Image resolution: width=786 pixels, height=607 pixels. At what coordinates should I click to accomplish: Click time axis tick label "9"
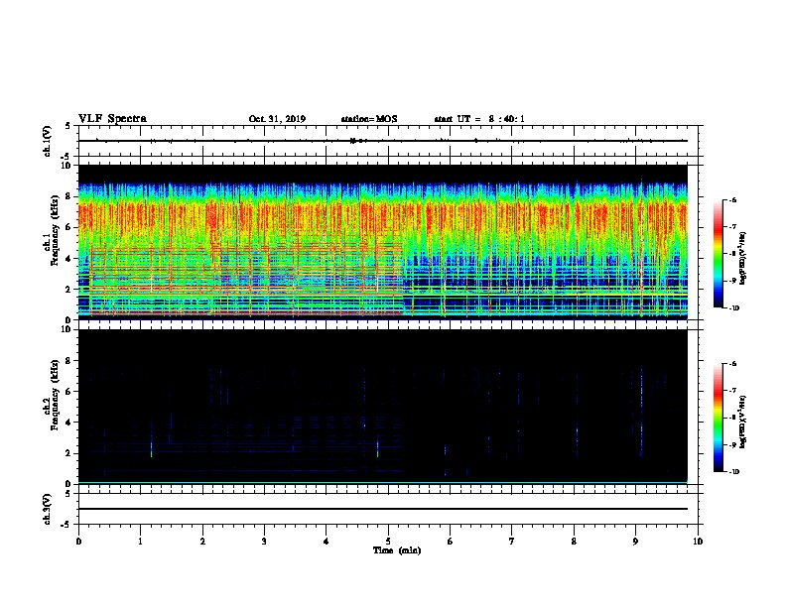tap(635, 542)
